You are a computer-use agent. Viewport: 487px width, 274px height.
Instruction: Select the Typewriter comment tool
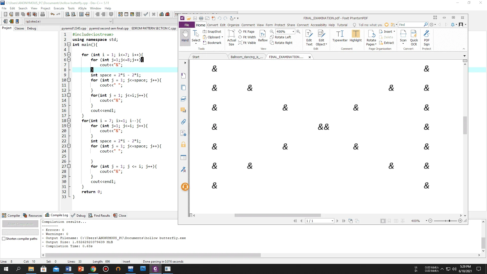click(x=340, y=36)
